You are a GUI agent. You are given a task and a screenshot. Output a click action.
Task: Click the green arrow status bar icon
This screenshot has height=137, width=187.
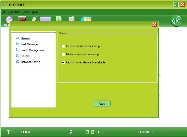(87, 132)
